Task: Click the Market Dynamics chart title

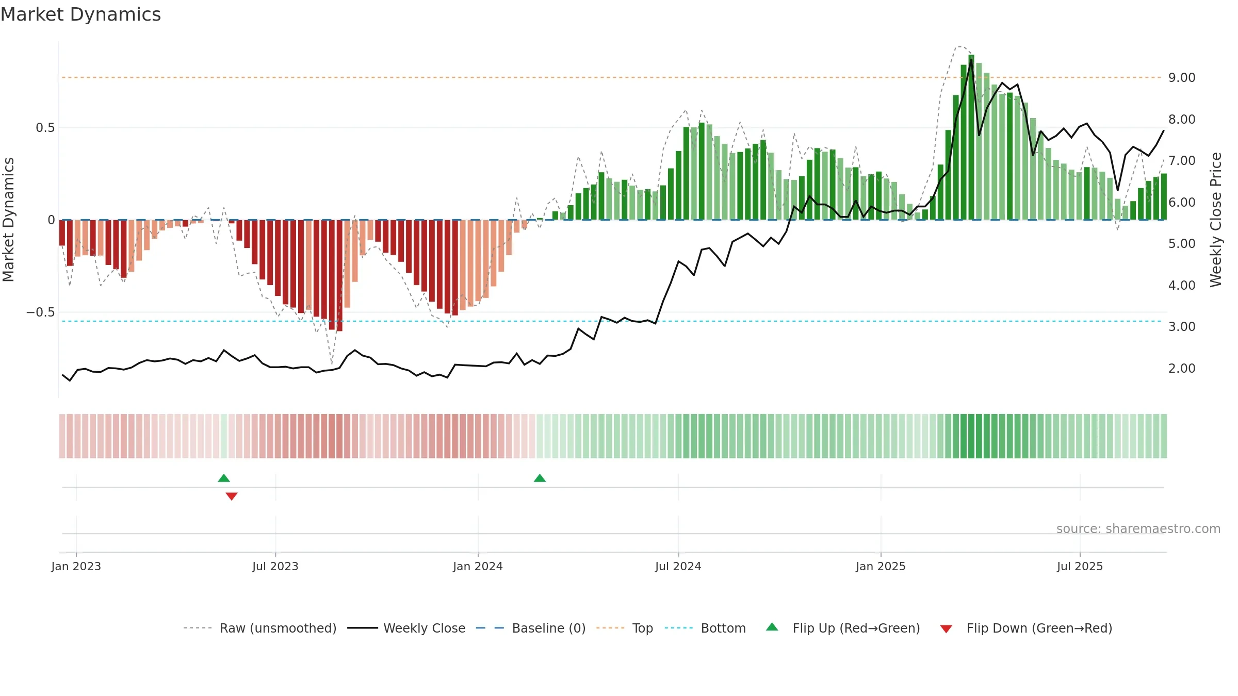Action: pos(80,14)
